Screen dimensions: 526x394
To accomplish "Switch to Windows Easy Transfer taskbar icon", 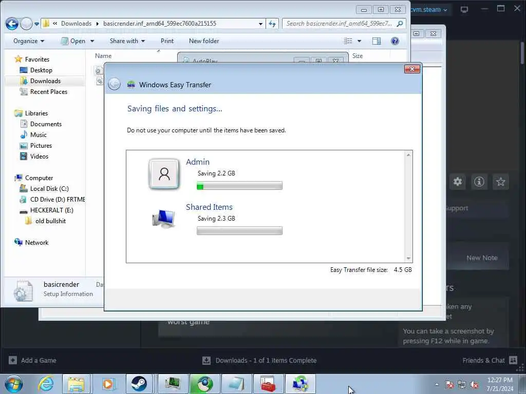I will 300,384.
